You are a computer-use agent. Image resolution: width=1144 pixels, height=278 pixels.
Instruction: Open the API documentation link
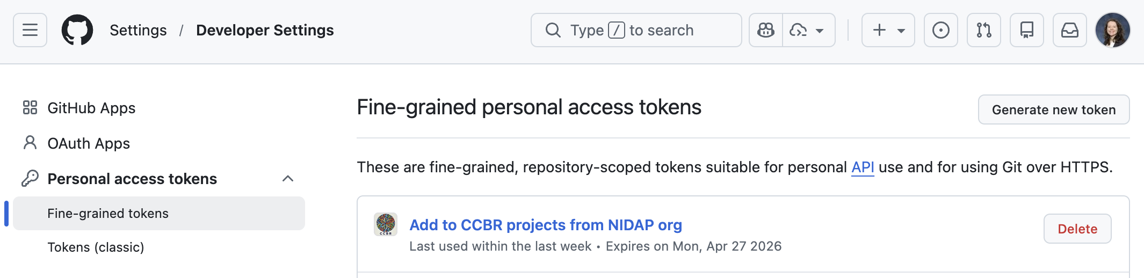[863, 167]
